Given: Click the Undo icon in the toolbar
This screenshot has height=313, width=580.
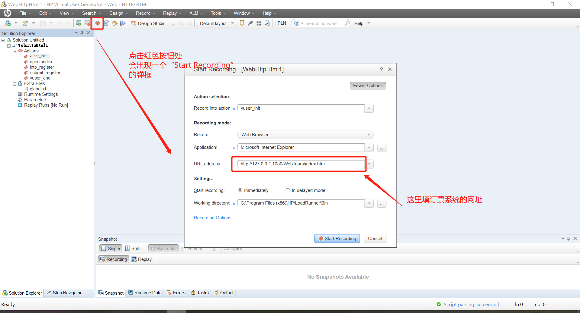Looking at the screenshot, I should [x=60, y=23].
